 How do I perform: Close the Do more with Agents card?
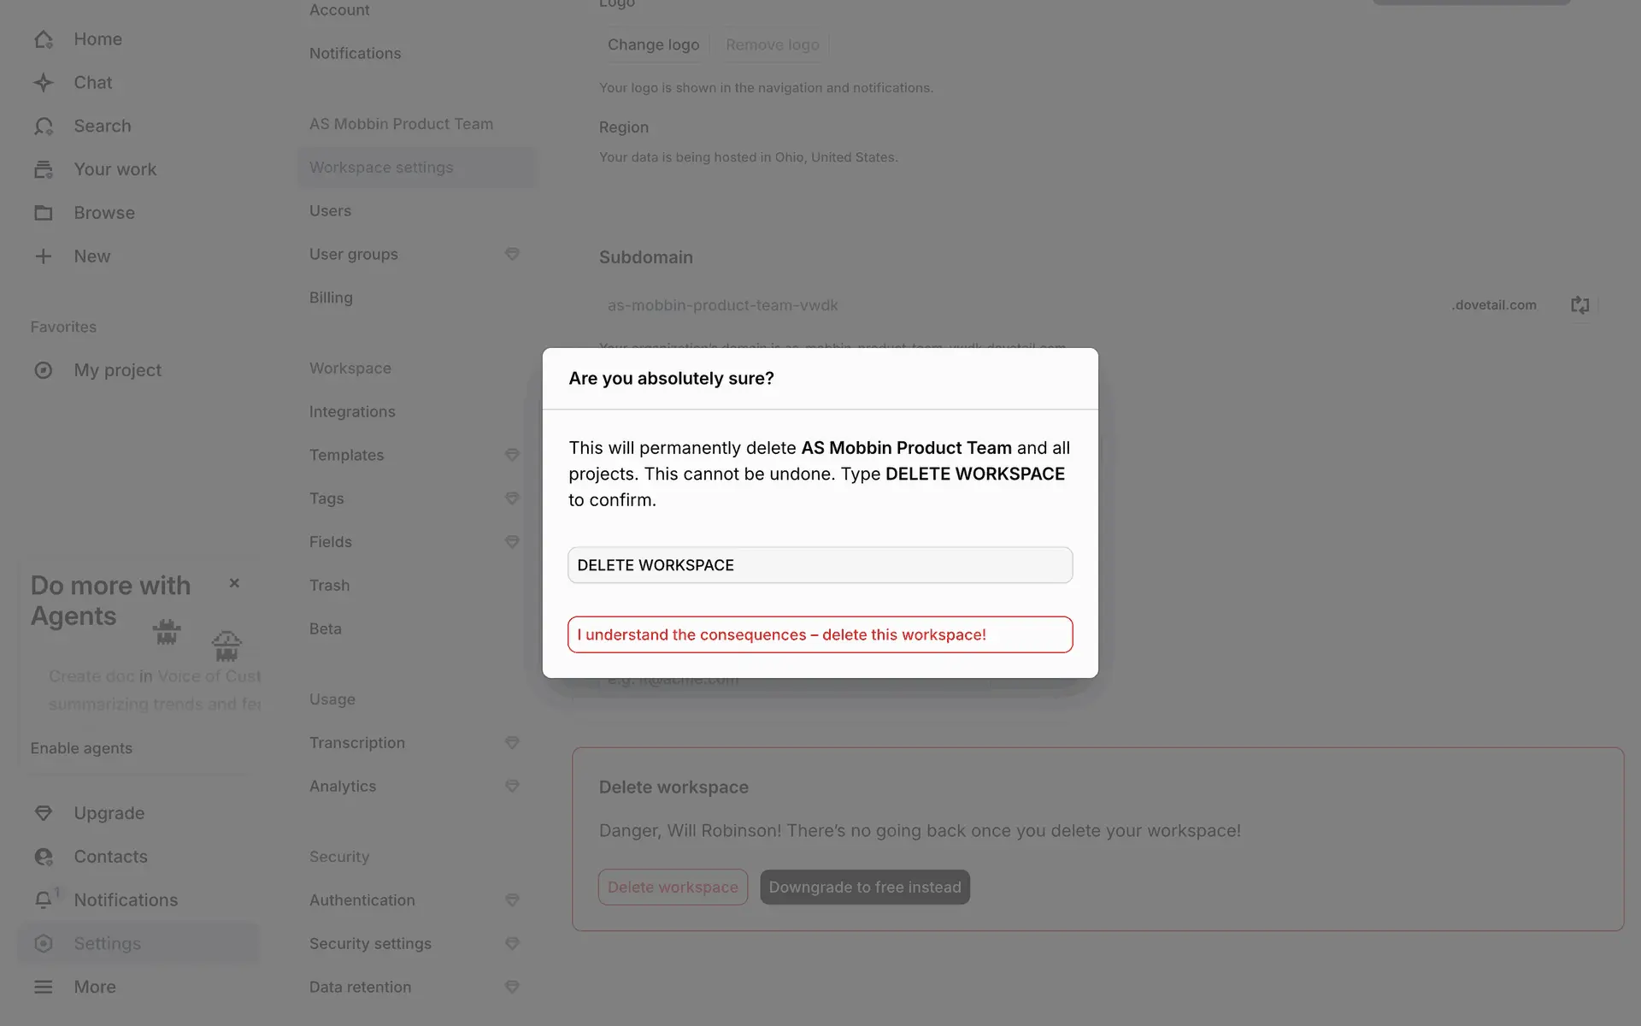(234, 583)
